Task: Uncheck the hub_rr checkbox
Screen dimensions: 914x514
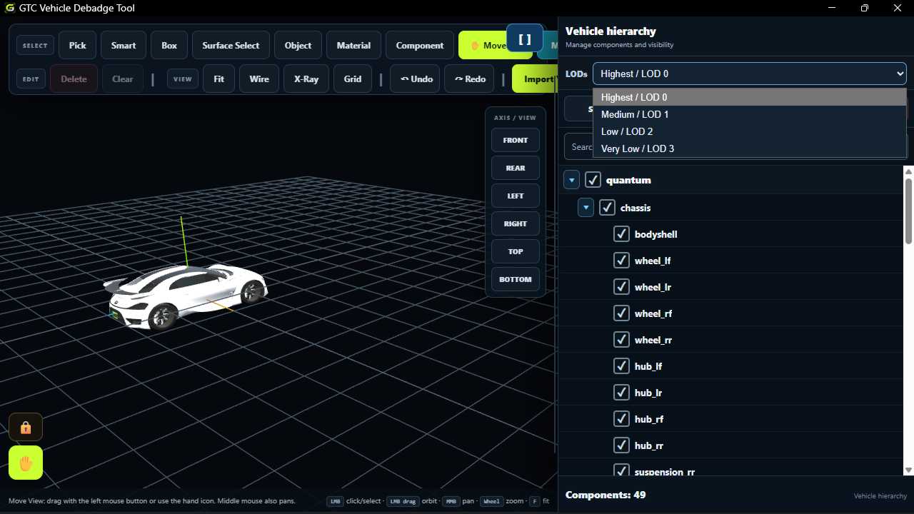Action: [x=621, y=445]
